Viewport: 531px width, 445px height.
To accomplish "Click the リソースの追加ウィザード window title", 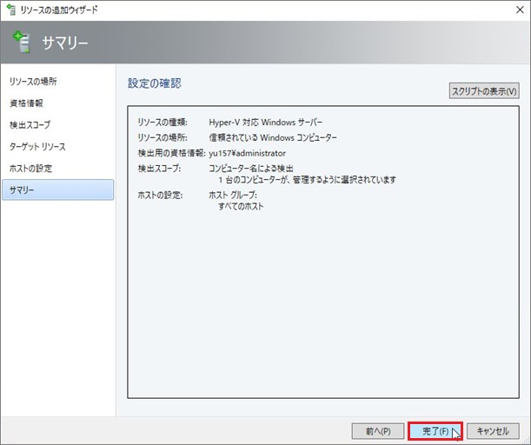I will pos(59,10).
